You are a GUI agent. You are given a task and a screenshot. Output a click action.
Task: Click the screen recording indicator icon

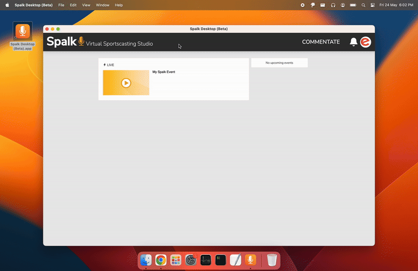(303, 5)
